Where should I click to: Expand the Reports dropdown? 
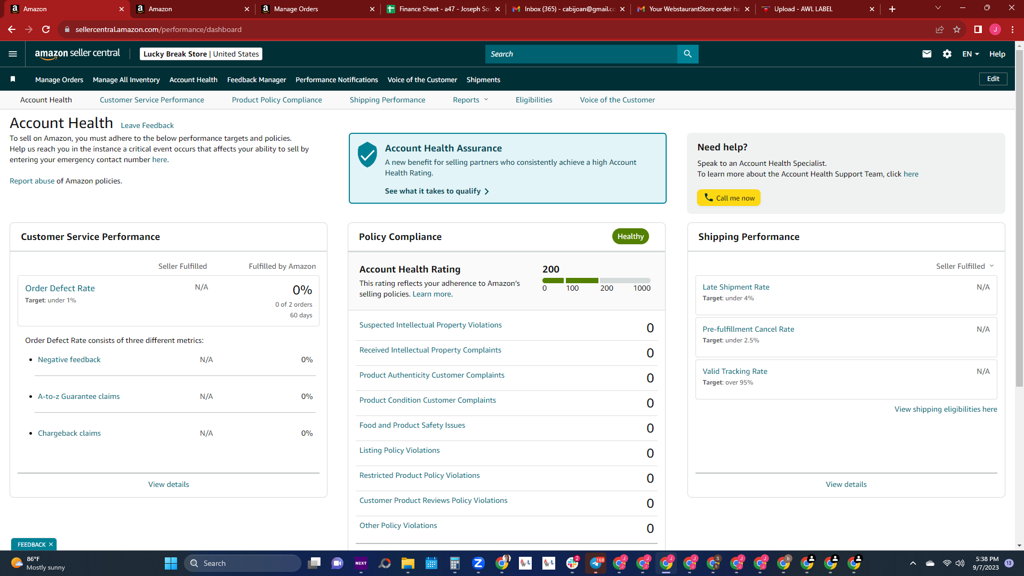tap(470, 100)
